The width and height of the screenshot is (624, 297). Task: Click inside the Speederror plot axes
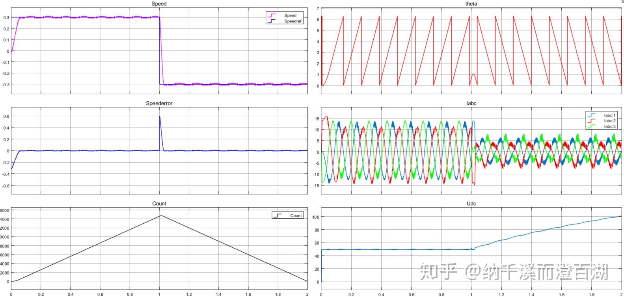pyautogui.click(x=159, y=150)
